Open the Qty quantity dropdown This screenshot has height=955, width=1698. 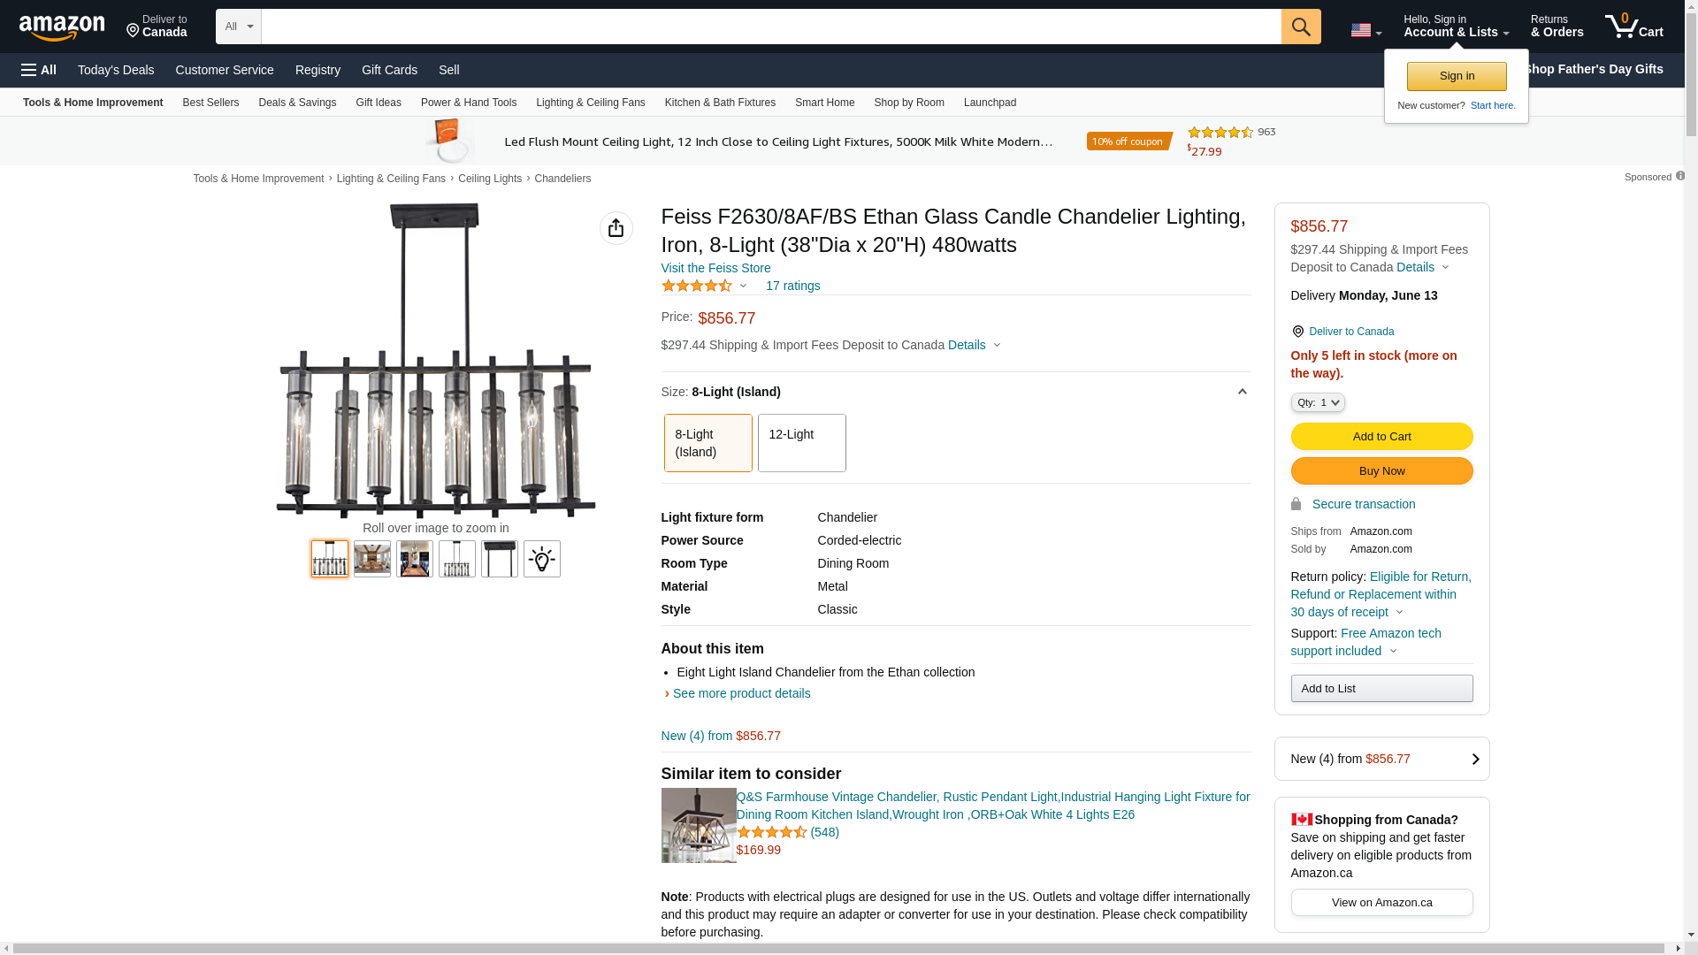1317,402
